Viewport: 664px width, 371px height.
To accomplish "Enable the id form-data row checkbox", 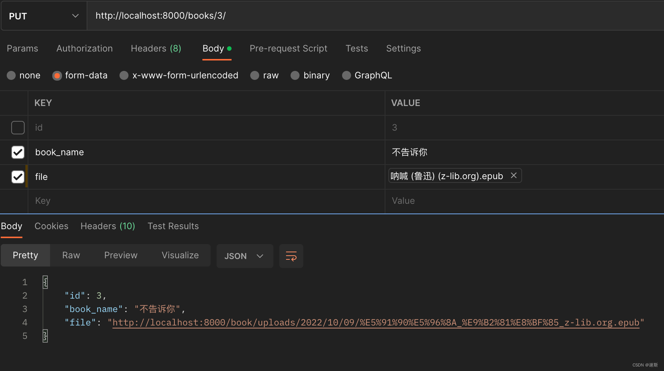I will pos(18,127).
